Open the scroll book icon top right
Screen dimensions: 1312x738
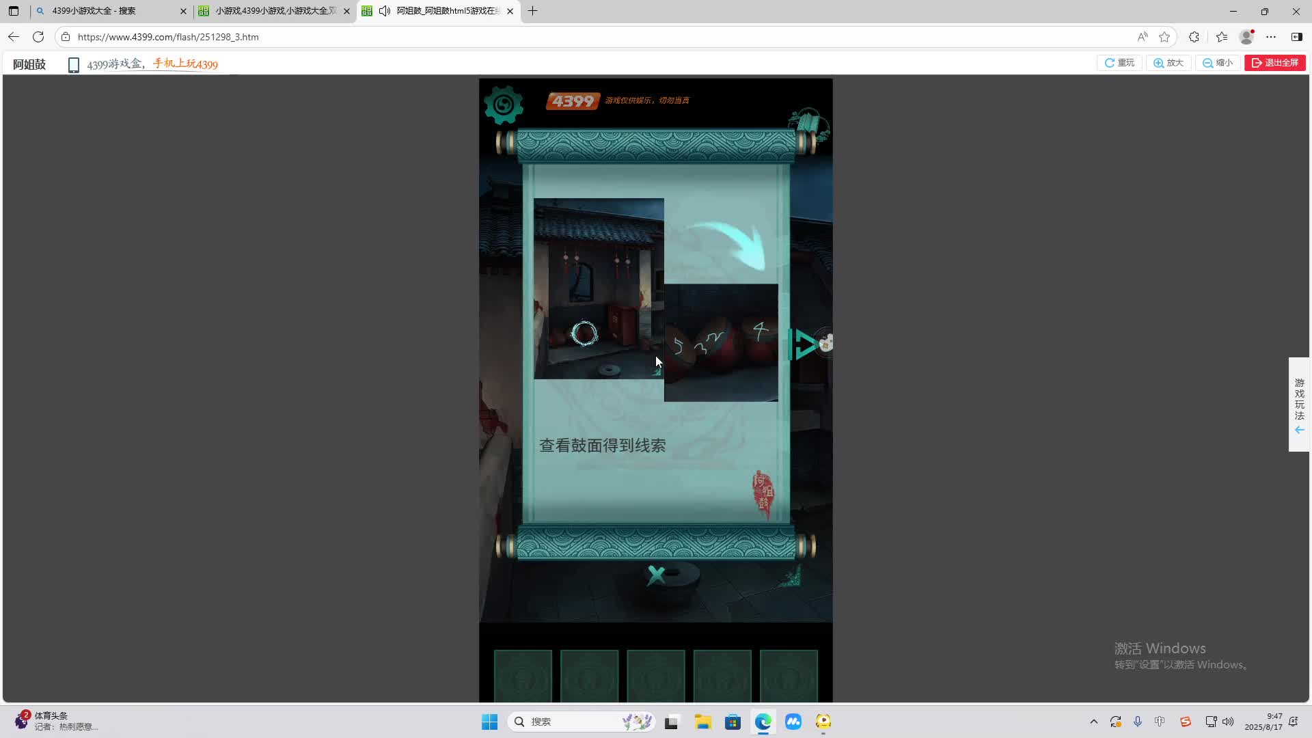click(x=808, y=124)
